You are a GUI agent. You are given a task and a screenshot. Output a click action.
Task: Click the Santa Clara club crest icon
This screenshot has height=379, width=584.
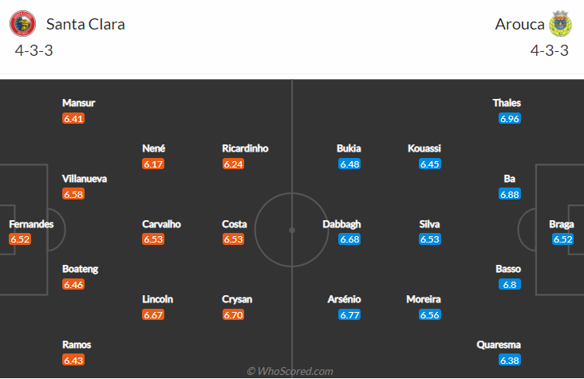click(x=22, y=24)
